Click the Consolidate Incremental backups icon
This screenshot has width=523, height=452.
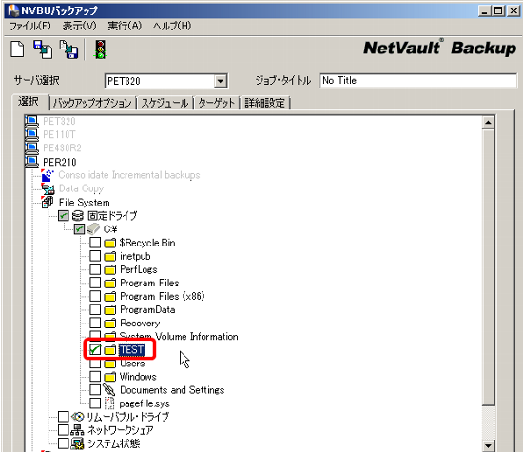pos(48,175)
